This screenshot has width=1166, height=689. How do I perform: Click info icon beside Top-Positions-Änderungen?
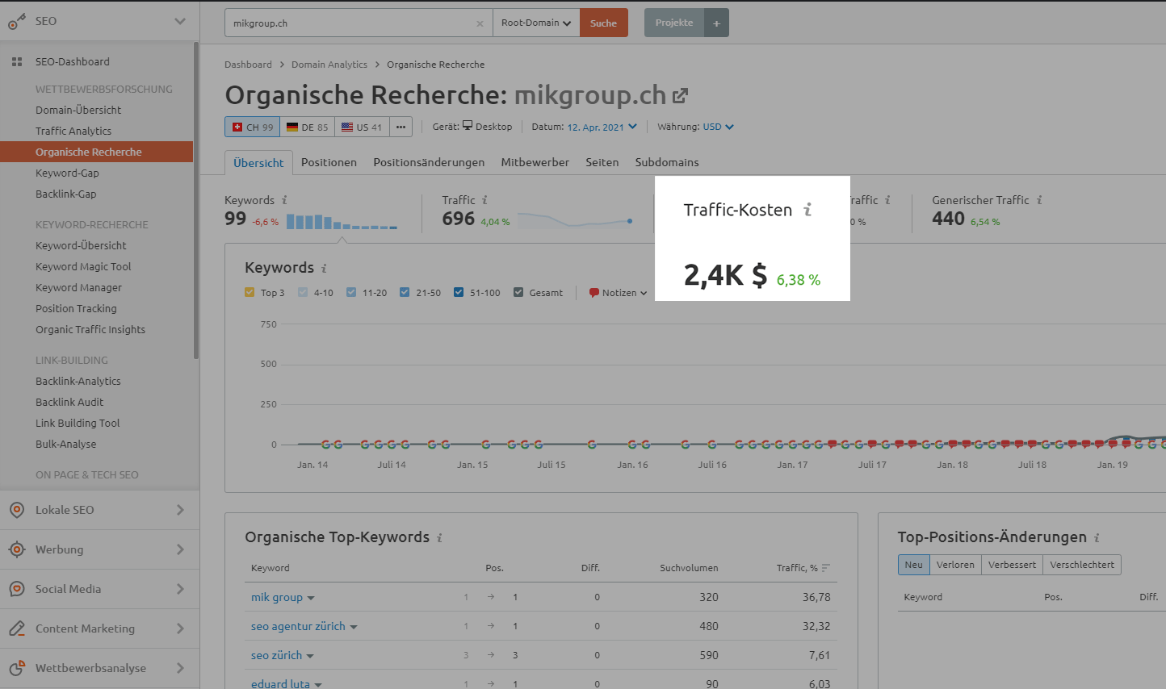click(1097, 537)
